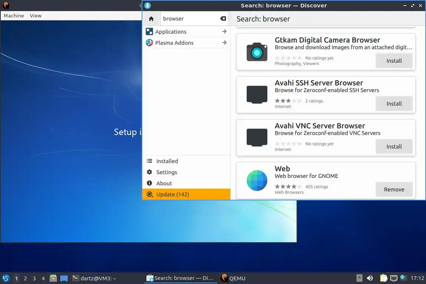The height and width of the screenshot is (284, 426).
Task: Expand the Plasma Addons arrow
Action: (x=224, y=43)
